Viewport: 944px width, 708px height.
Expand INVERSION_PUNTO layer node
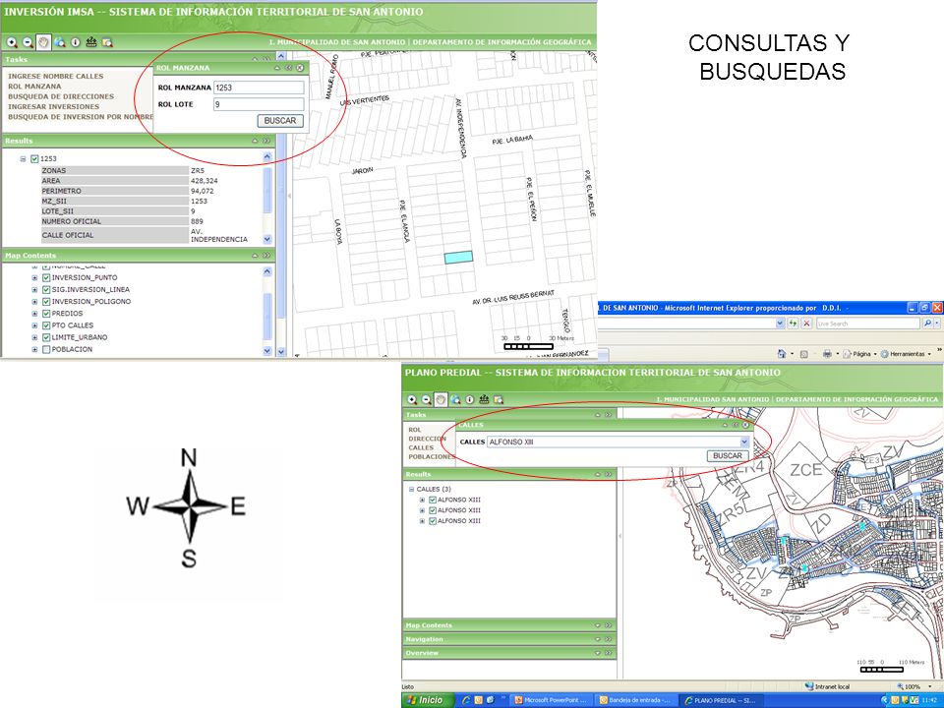(x=34, y=277)
